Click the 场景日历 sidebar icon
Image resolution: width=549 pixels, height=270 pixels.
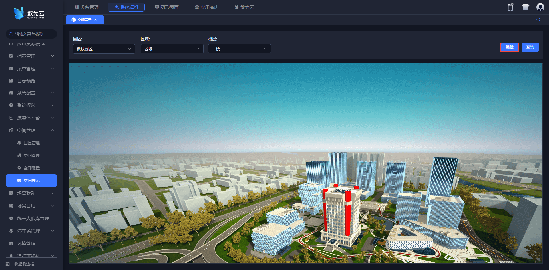[11, 206]
